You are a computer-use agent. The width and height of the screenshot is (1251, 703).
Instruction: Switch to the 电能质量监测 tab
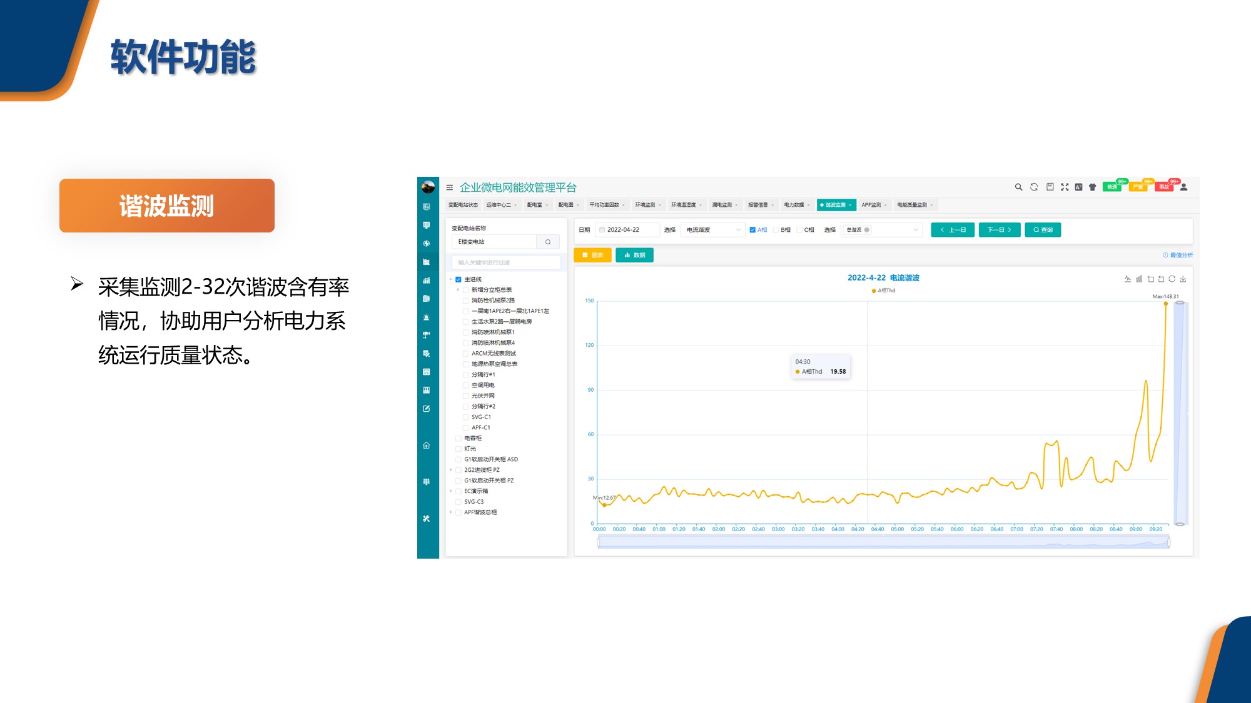(912, 205)
